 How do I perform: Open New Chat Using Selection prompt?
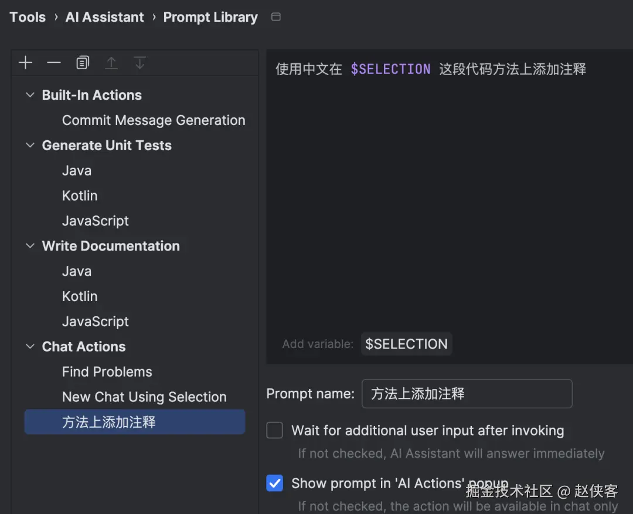144,397
